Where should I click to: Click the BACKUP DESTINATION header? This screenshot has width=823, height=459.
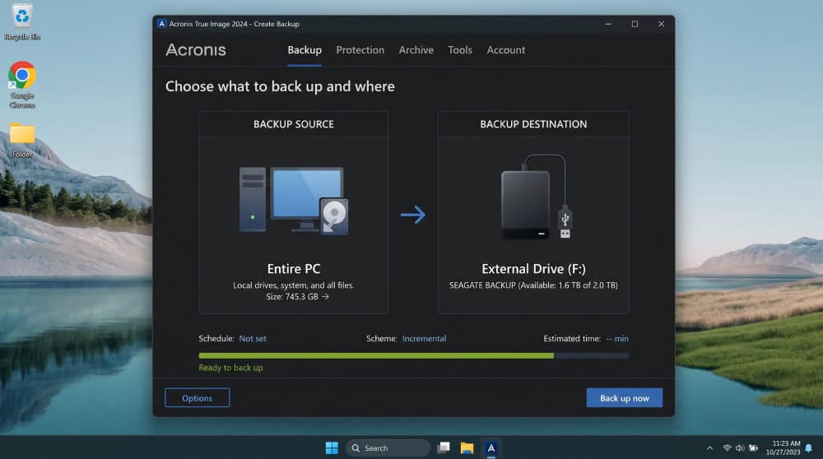[x=533, y=124]
